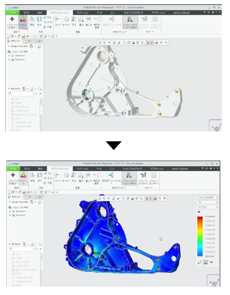230x295 pixels.
Task: Click Add Simulation plus icon in stress-plot window
Action: 13,175
